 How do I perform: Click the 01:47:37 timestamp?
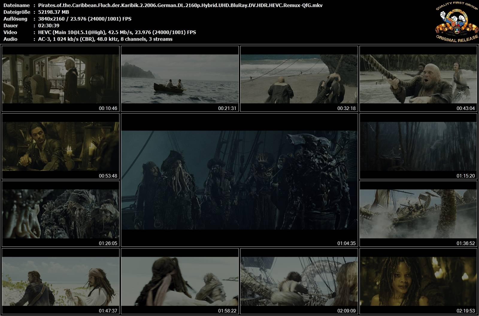[x=108, y=311]
